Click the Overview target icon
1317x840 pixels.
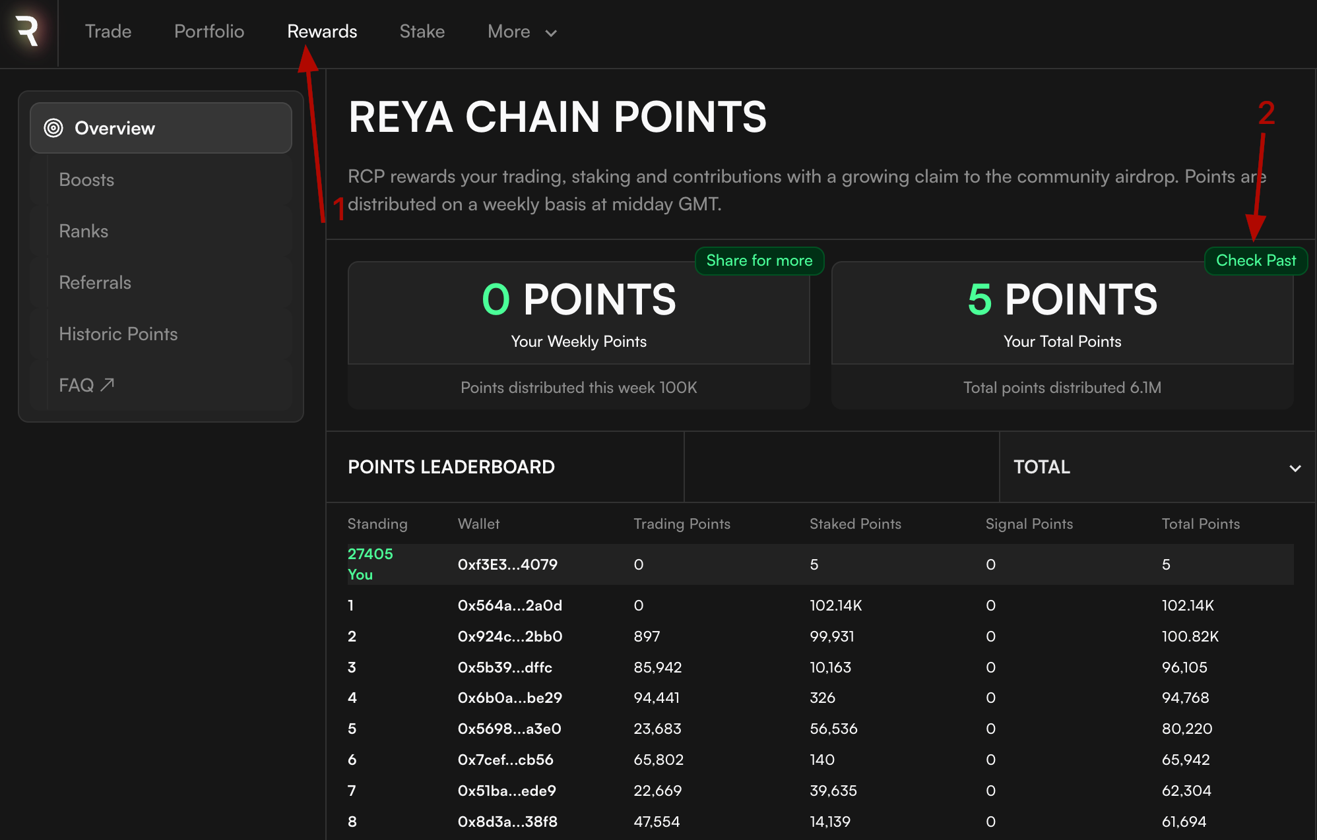point(53,128)
